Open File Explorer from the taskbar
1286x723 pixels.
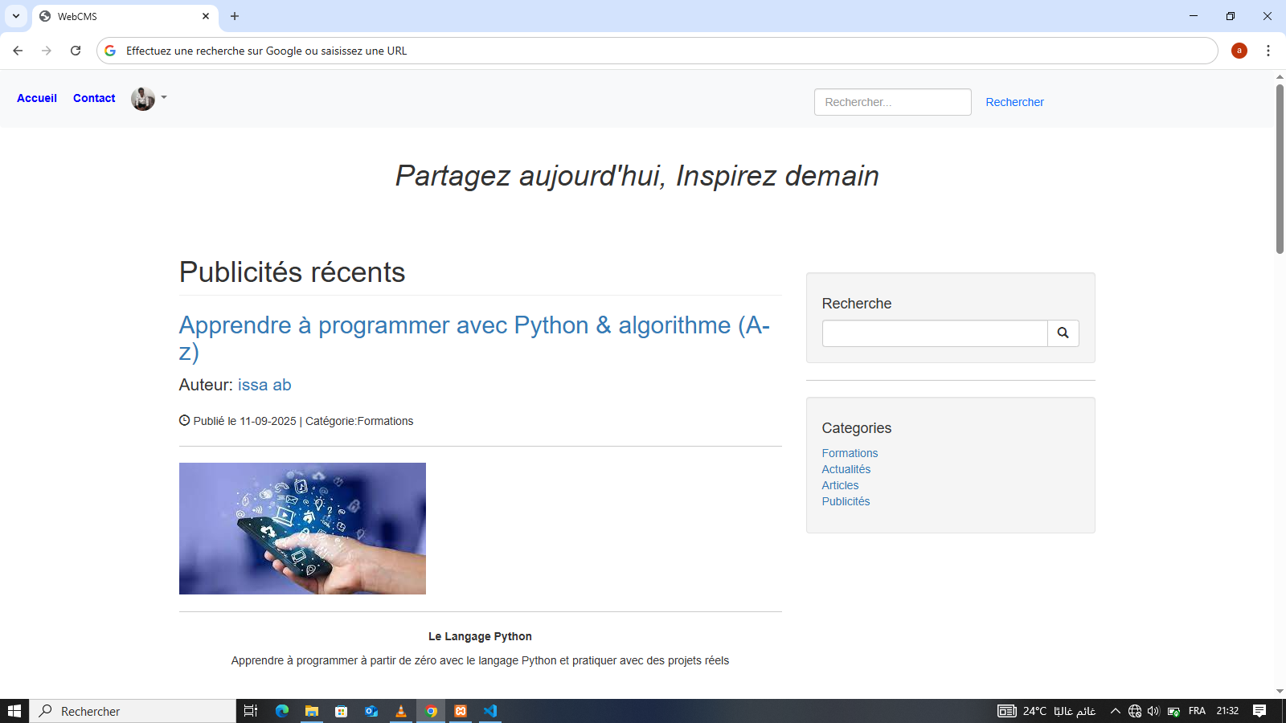point(311,711)
